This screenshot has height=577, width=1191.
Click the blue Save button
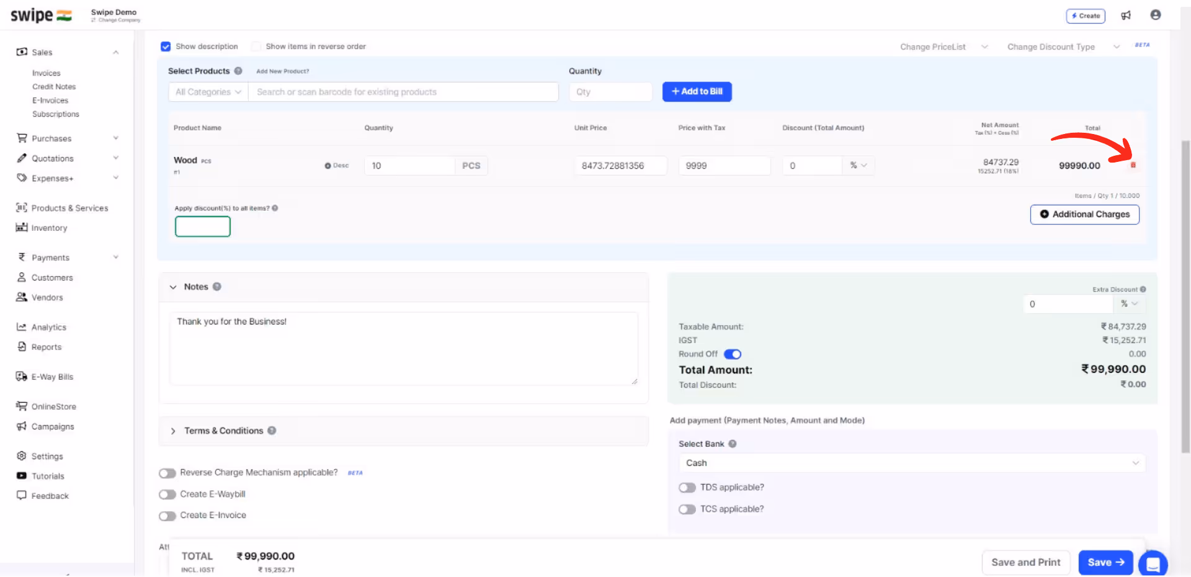pos(1106,562)
